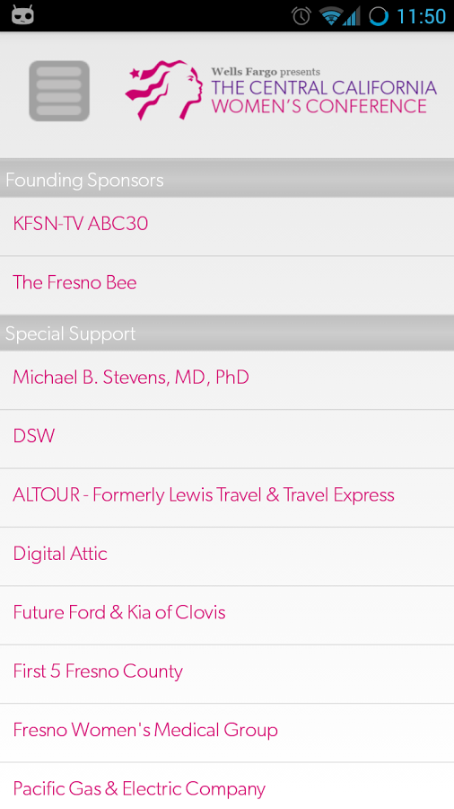Image resolution: width=454 pixels, height=809 pixels.
Task: Tap the cellular signal bars icon
Action: point(352,16)
